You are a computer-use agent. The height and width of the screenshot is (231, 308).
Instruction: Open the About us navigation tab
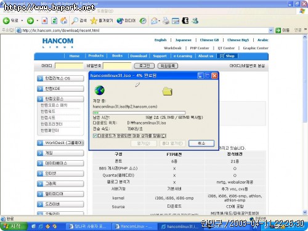point(206,56)
